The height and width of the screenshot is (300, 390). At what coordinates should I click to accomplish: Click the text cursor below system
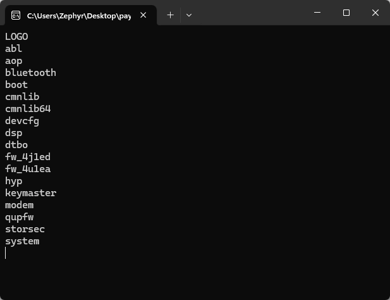pyautogui.click(x=6, y=253)
